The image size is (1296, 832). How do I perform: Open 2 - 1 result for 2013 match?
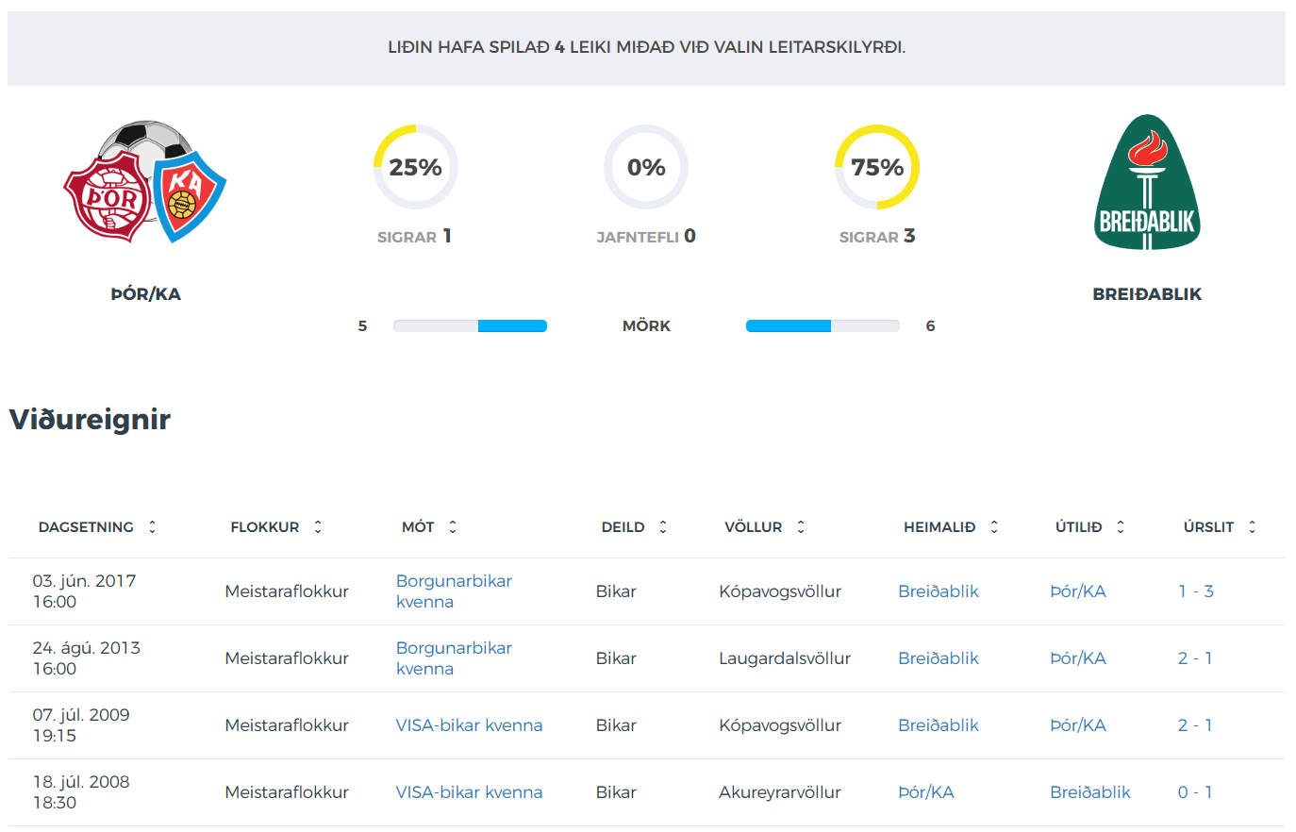pyautogui.click(x=1195, y=658)
